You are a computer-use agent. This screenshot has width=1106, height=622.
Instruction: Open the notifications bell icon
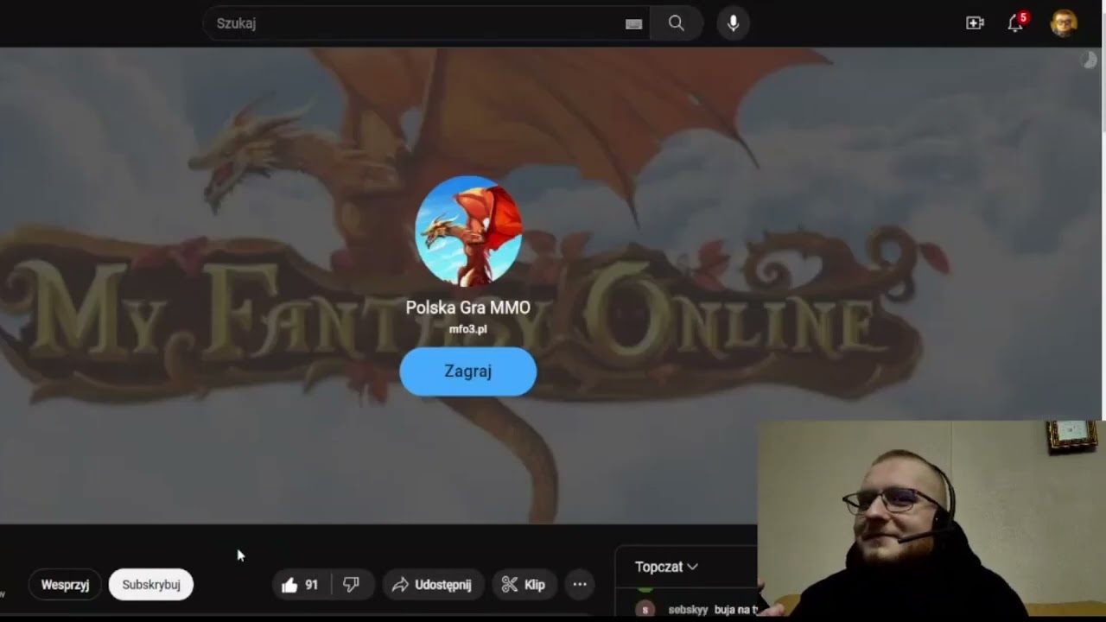tap(1015, 23)
